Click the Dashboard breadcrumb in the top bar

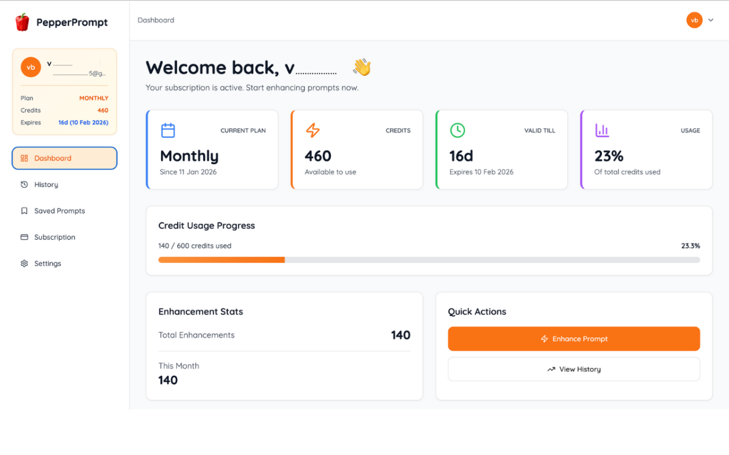(156, 20)
